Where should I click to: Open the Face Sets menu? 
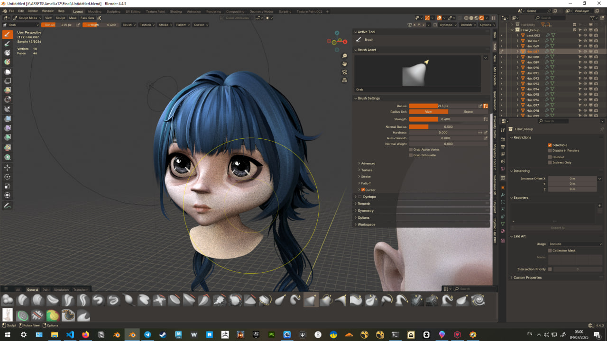coord(87,18)
